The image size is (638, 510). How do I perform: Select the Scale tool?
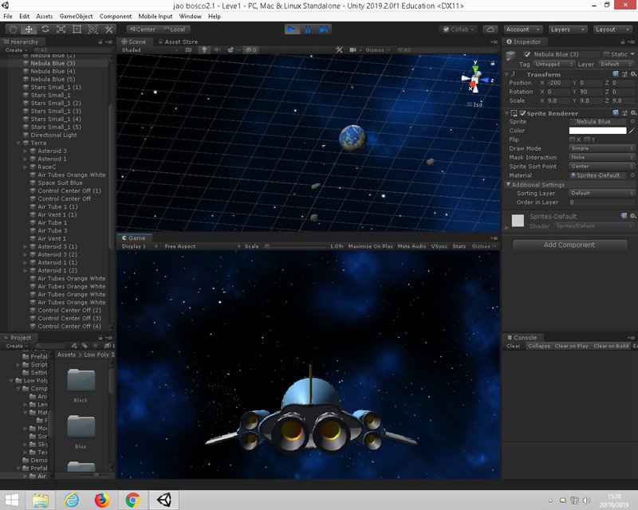pos(61,29)
